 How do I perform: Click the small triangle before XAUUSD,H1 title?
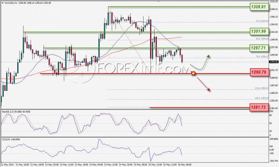coord(3,3)
